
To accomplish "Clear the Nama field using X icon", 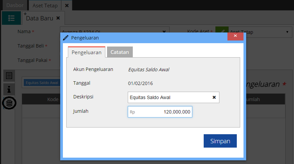I will [164, 32].
